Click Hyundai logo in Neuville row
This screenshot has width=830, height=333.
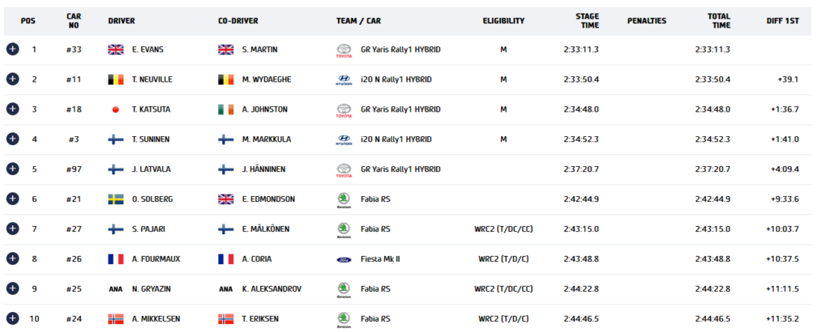pos(344,80)
